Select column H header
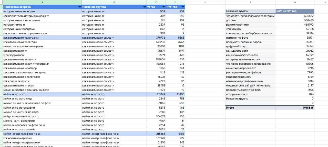The height and width of the screenshot is (147, 328). 321,2
